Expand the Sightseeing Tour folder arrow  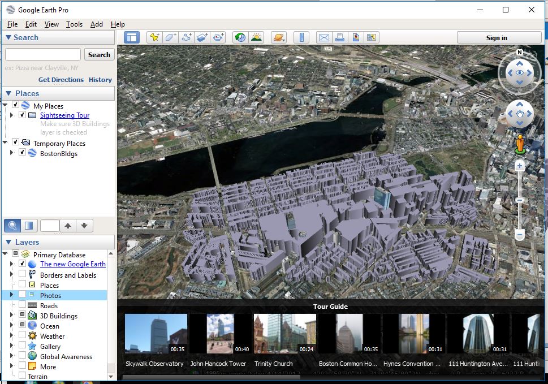click(11, 115)
